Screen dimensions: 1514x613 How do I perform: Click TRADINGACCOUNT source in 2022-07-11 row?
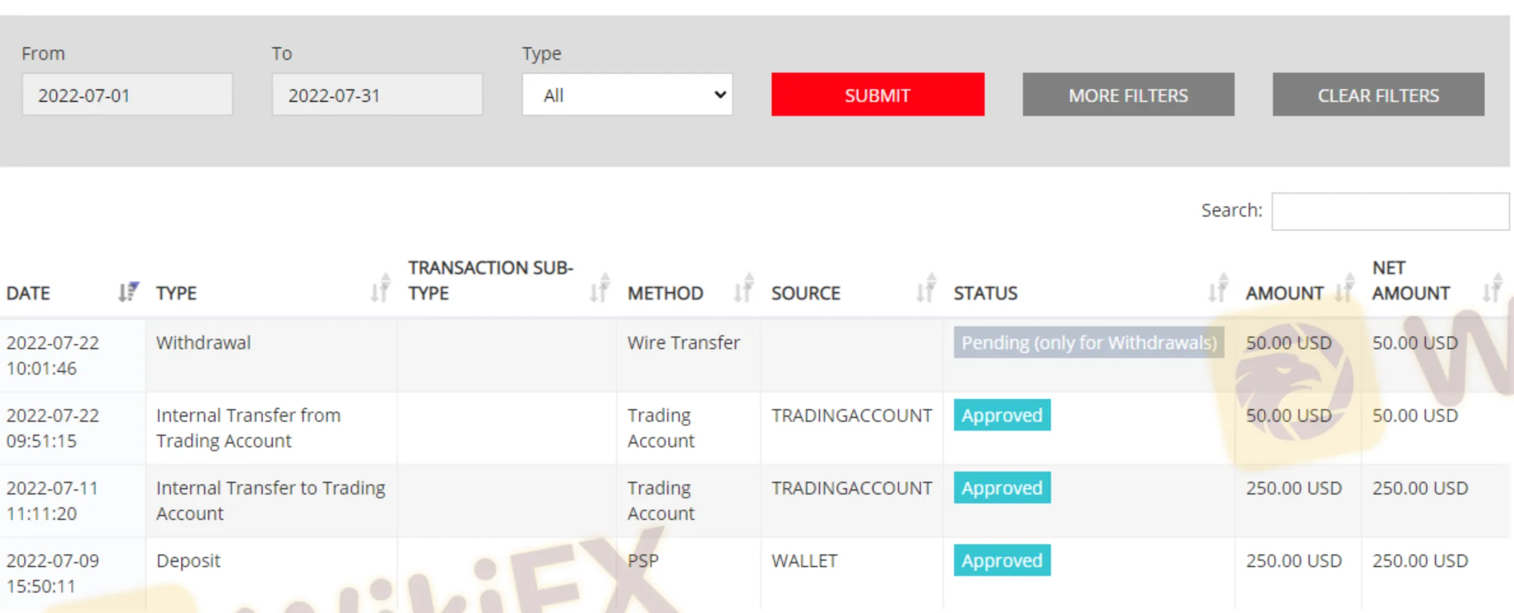[852, 487]
